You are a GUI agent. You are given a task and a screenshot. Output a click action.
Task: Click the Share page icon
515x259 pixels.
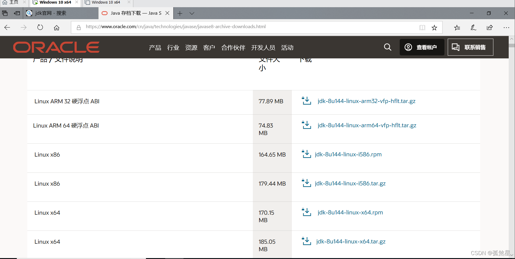[x=489, y=28]
